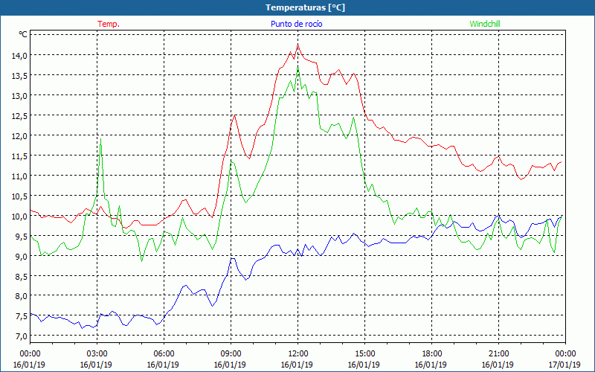Click the 10,5 value on the y-axis
The image size is (595, 372).
coord(19,196)
